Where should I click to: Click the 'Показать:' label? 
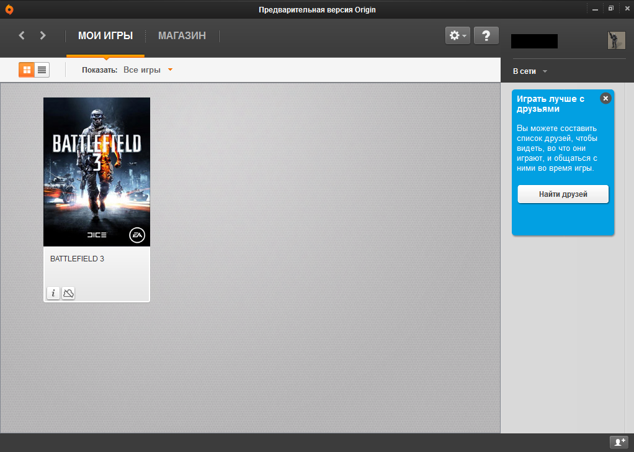(99, 70)
